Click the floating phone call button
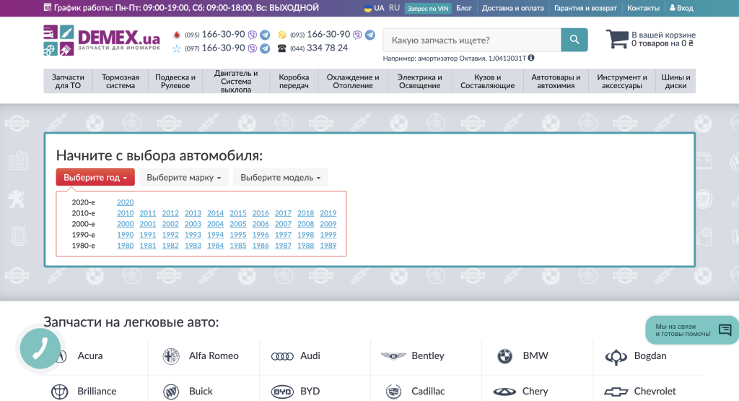739x401 pixels. pyautogui.click(x=40, y=348)
